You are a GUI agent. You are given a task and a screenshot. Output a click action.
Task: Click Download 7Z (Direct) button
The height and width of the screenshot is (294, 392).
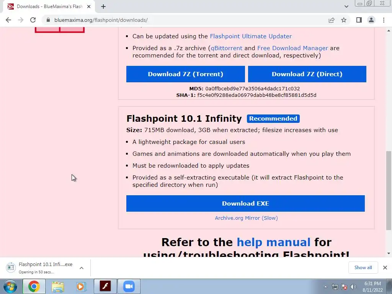[x=307, y=74]
